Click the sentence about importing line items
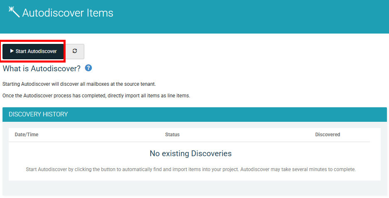This screenshot has width=389, height=198. click(x=96, y=96)
